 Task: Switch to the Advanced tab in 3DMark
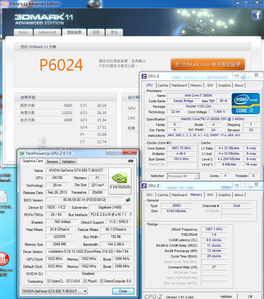[x=47, y=32]
